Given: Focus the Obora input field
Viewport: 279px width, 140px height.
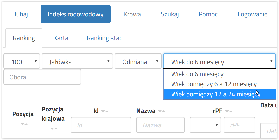Looking at the screenshot, I should 42,77.
